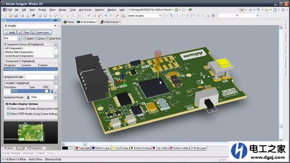Open the Reports menu
Viewport: 290px width, 163px height.
pos(99,10)
